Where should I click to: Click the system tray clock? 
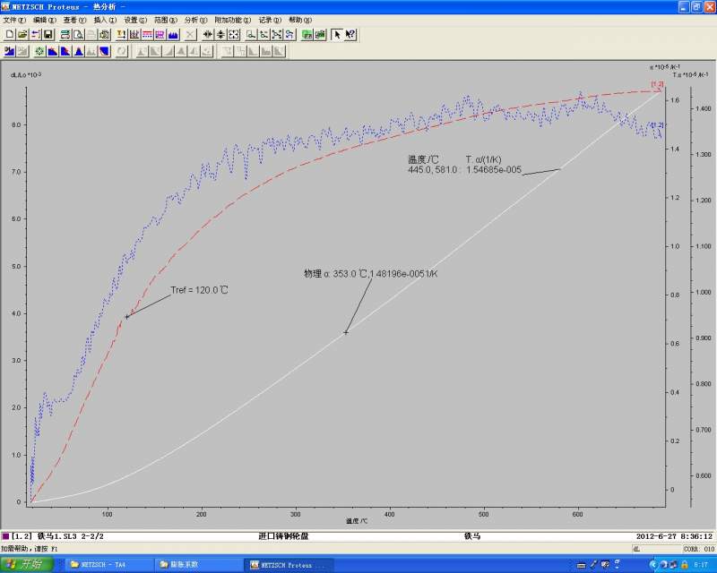(701, 565)
